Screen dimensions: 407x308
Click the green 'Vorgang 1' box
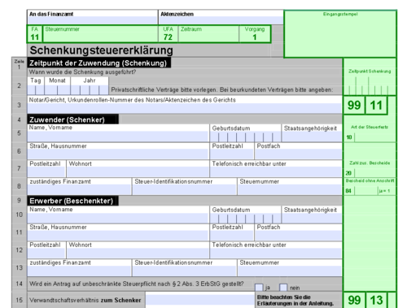point(255,34)
